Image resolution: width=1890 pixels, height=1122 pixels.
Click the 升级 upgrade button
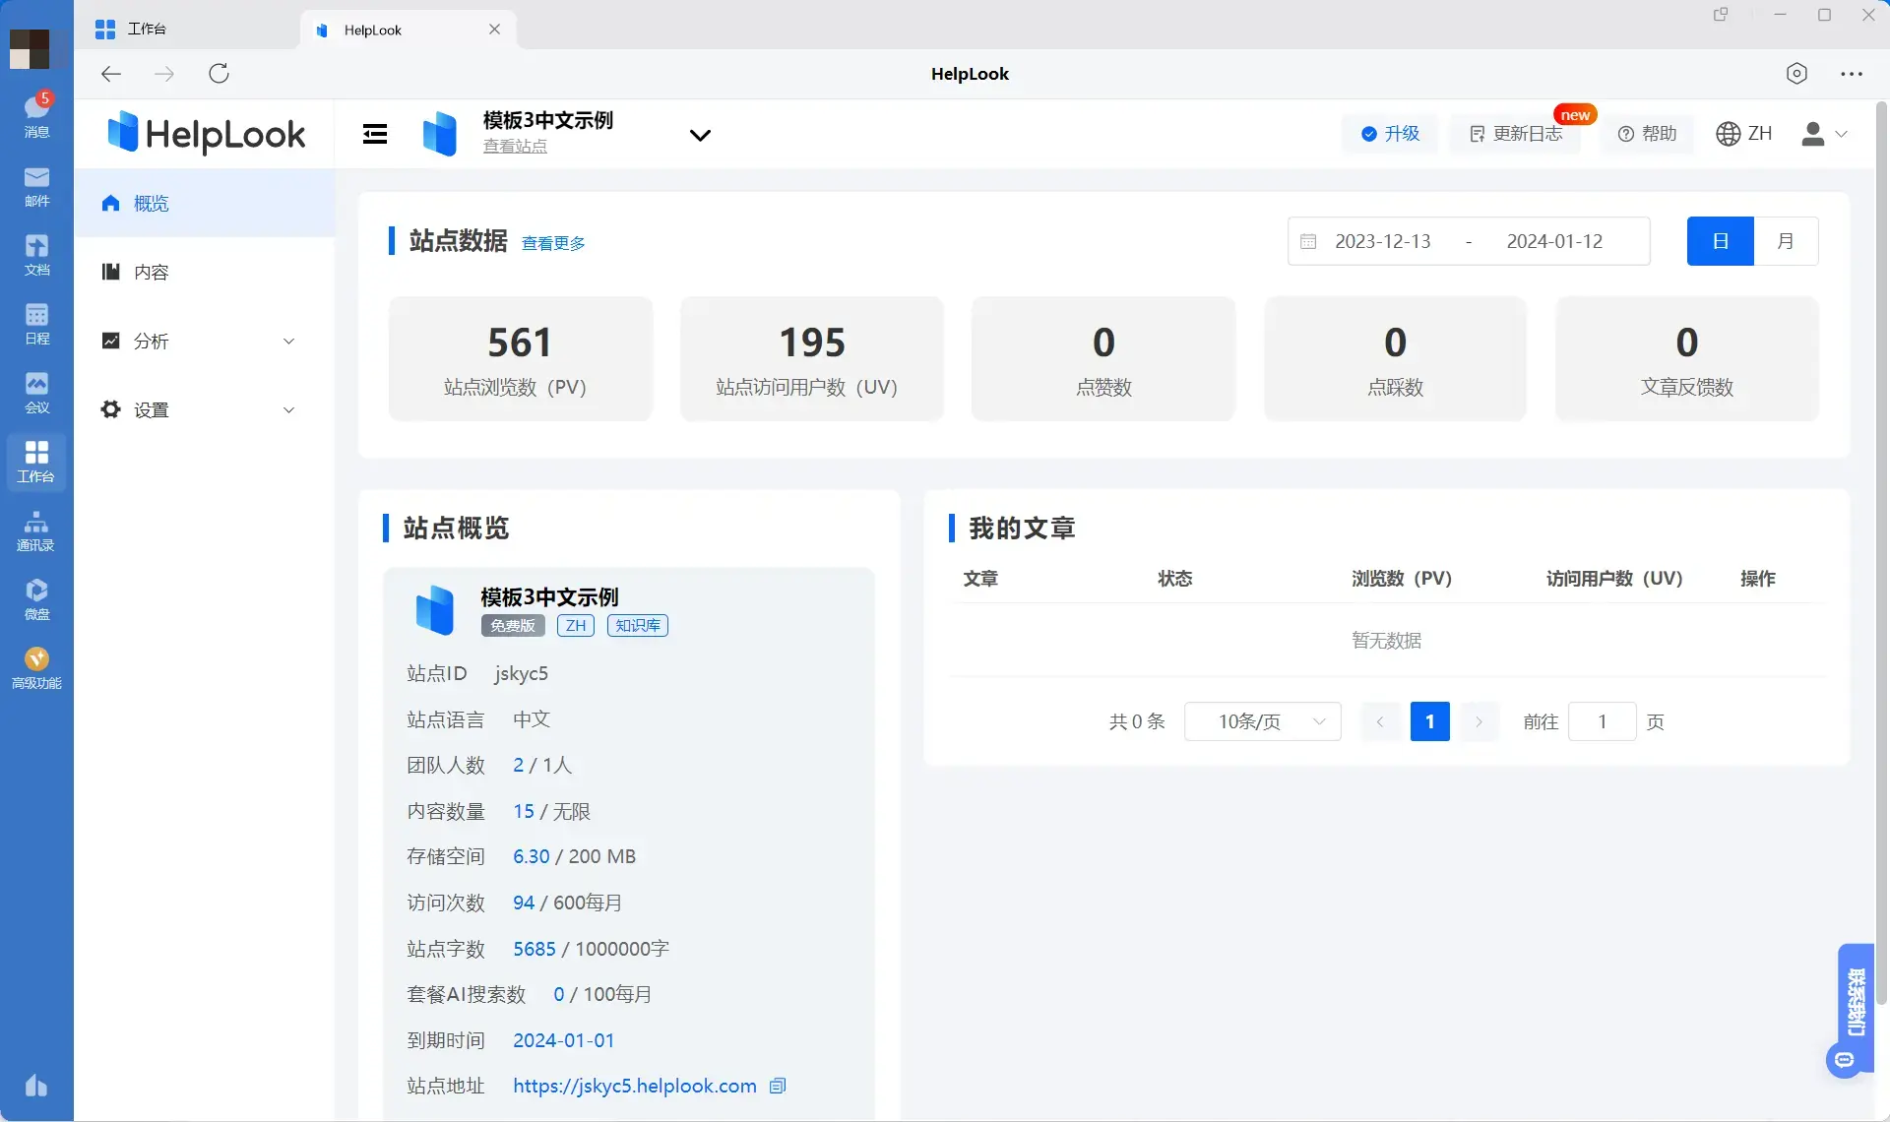point(1390,134)
